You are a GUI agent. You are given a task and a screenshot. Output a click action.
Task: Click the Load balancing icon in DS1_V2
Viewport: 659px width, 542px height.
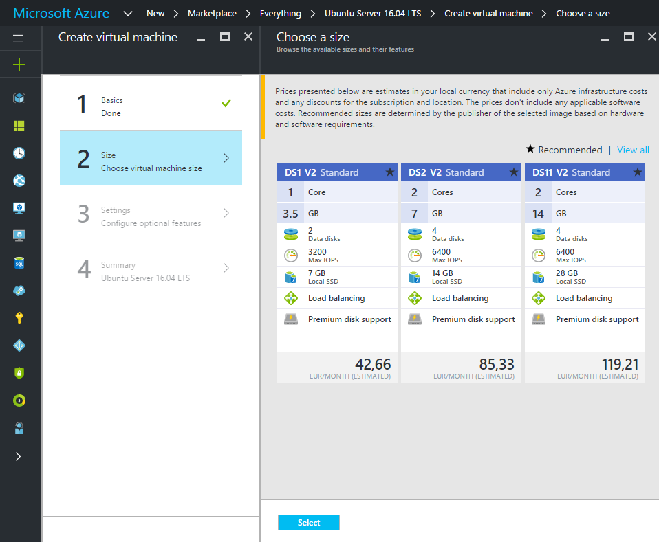[x=291, y=298]
